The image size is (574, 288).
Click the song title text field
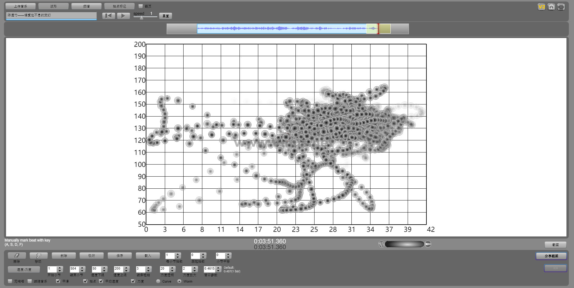51,15
